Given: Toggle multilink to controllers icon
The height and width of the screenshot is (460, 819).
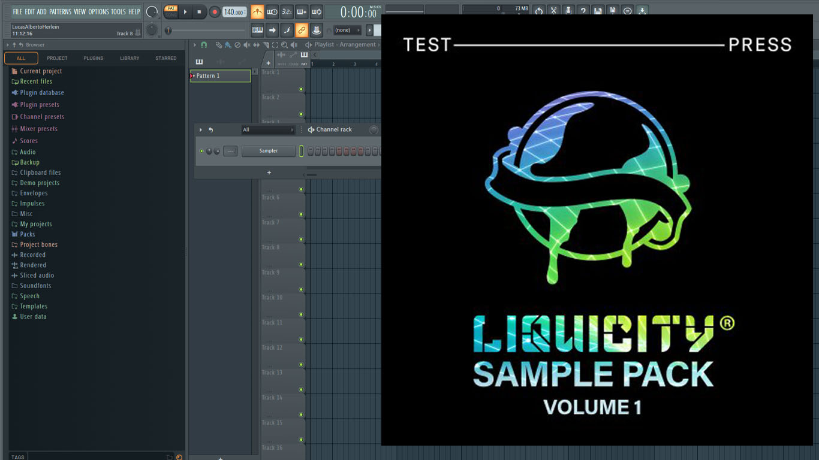Looking at the screenshot, I should point(302,30).
